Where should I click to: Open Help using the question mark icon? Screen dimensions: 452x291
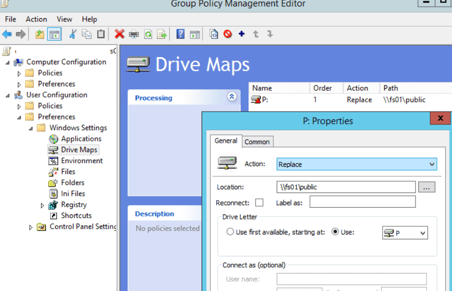181,34
